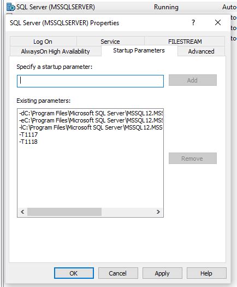Click the Remove button
237x287 pixels.
click(x=193, y=159)
